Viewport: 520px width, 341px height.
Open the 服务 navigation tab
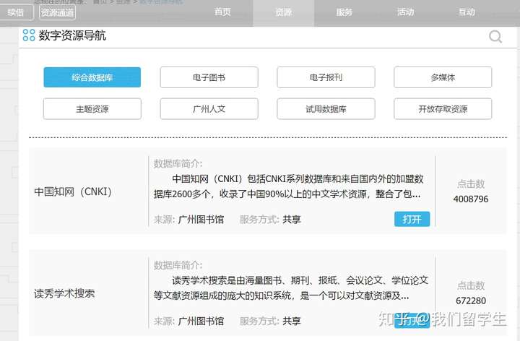[x=344, y=12]
